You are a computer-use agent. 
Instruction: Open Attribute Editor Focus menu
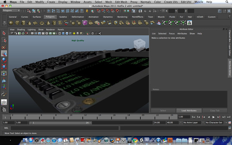pos(172,34)
